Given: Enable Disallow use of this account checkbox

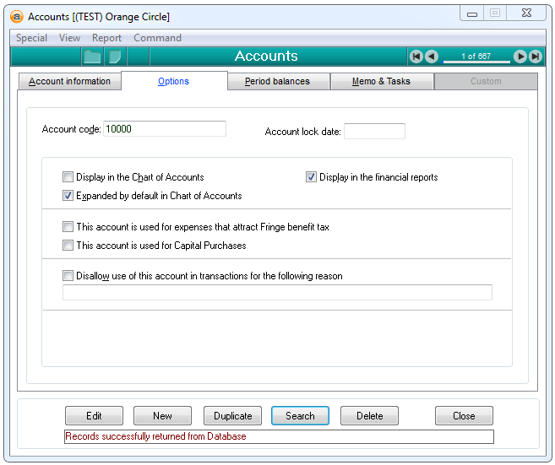Looking at the screenshot, I should pos(68,276).
